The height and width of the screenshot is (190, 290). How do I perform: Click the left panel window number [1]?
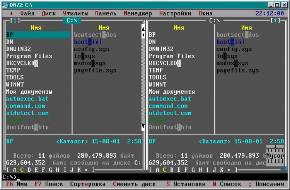15,20
